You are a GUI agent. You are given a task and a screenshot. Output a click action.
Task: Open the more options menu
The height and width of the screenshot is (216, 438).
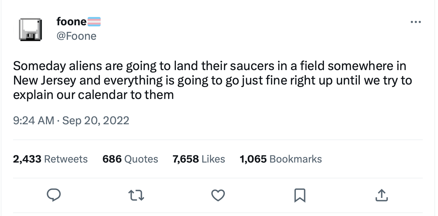point(416,22)
